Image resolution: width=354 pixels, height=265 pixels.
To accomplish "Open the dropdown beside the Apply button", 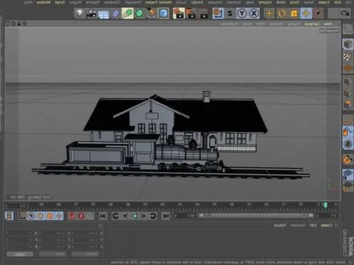I will coord(52,254).
